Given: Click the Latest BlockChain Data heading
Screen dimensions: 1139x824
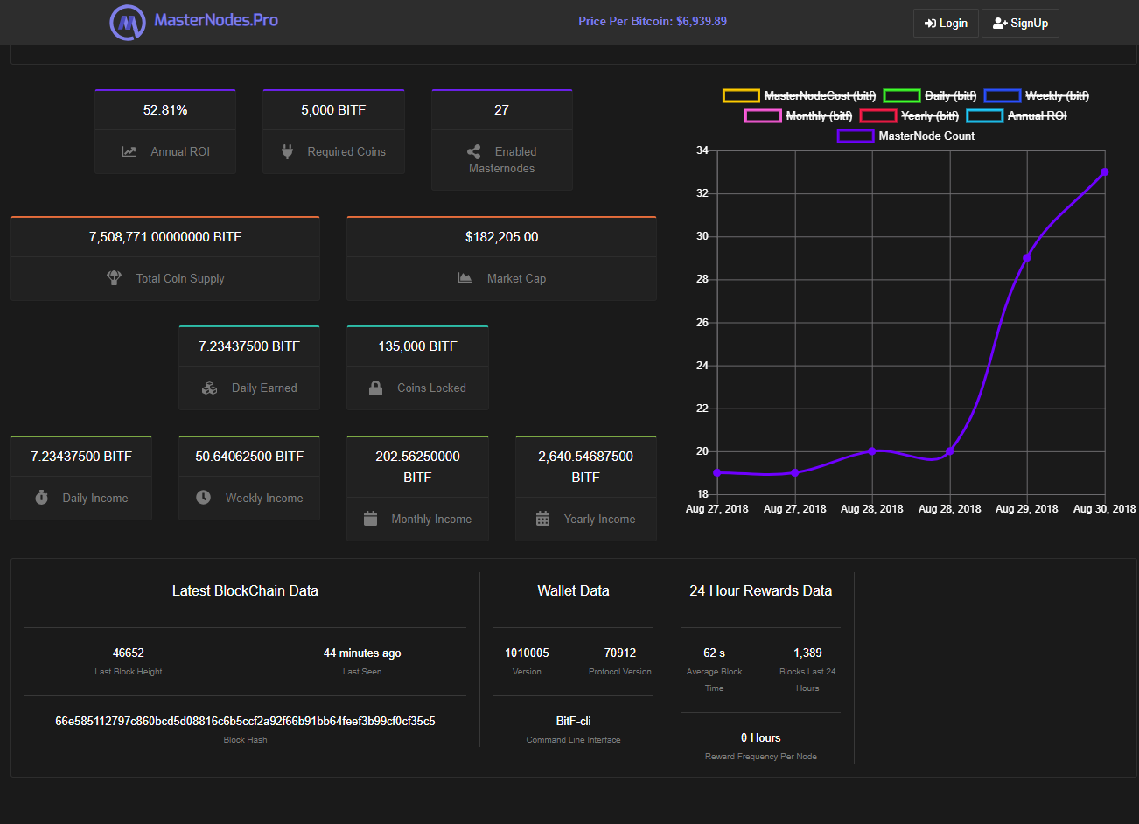Looking at the screenshot, I should click(245, 590).
